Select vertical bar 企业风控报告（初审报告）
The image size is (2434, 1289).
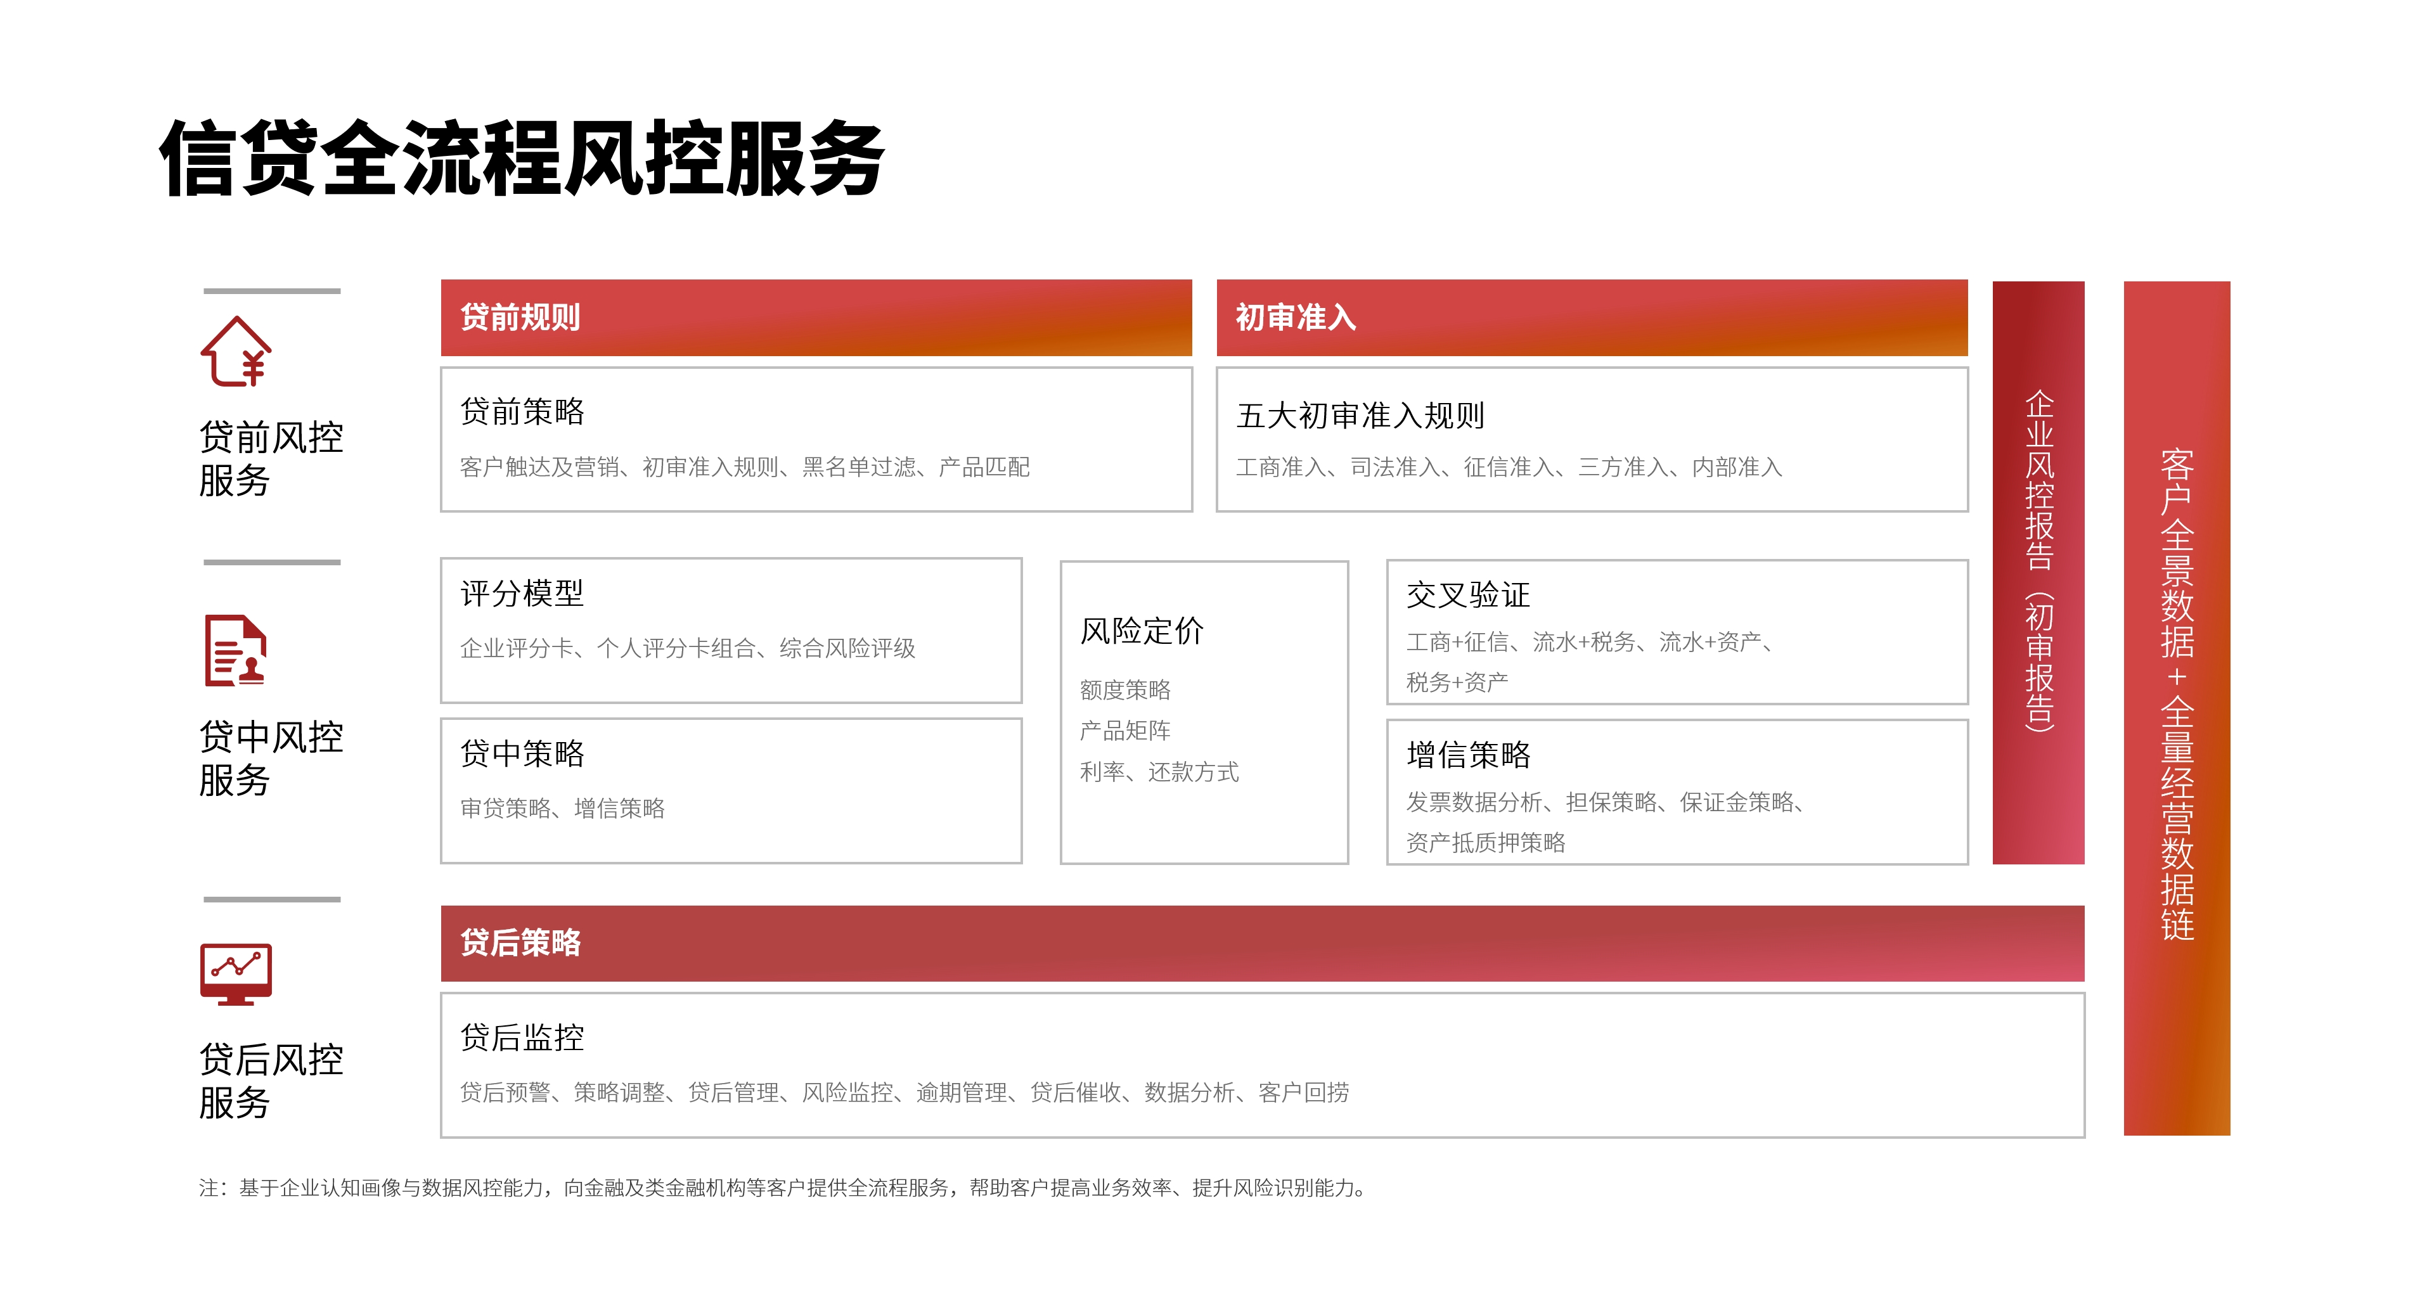[x=2038, y=573]
